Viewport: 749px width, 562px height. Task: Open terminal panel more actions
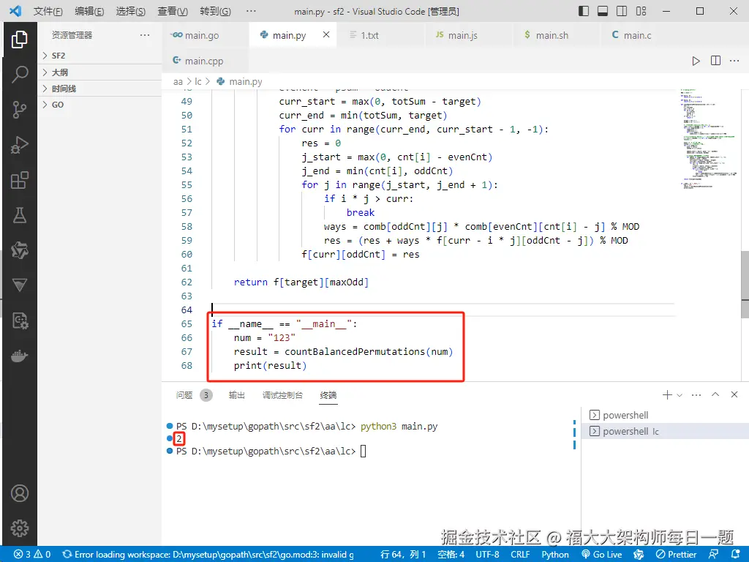click(696, 394)
